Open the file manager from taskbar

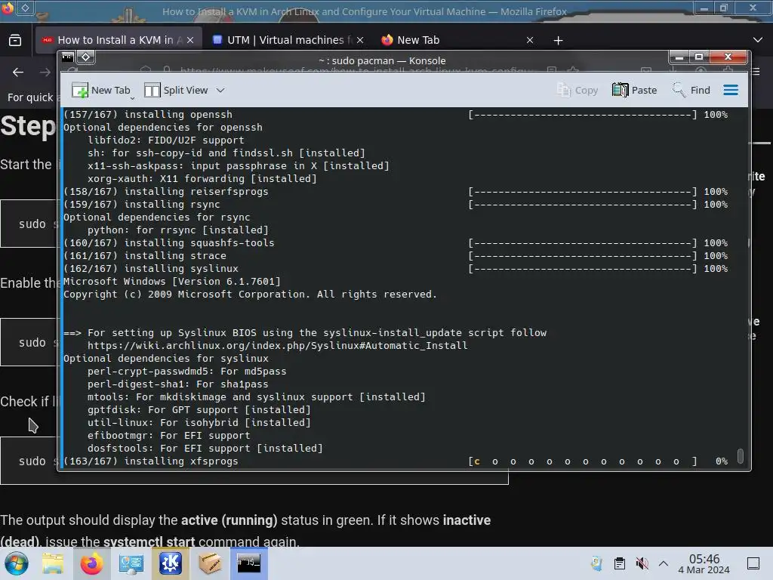point(53,563)
